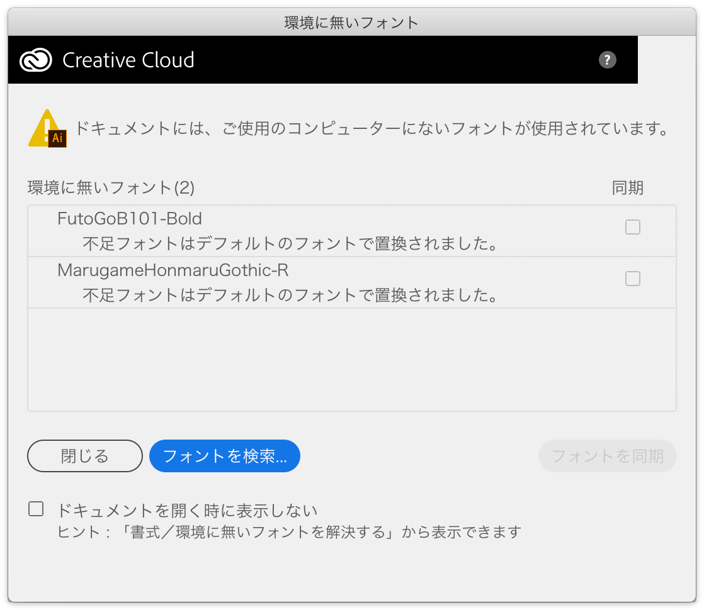The image size is (704, 610).
Task: Enable ドキュメントを開く時に表示しない checkbox
Action: pyautogui.click(x=36, y=509)
